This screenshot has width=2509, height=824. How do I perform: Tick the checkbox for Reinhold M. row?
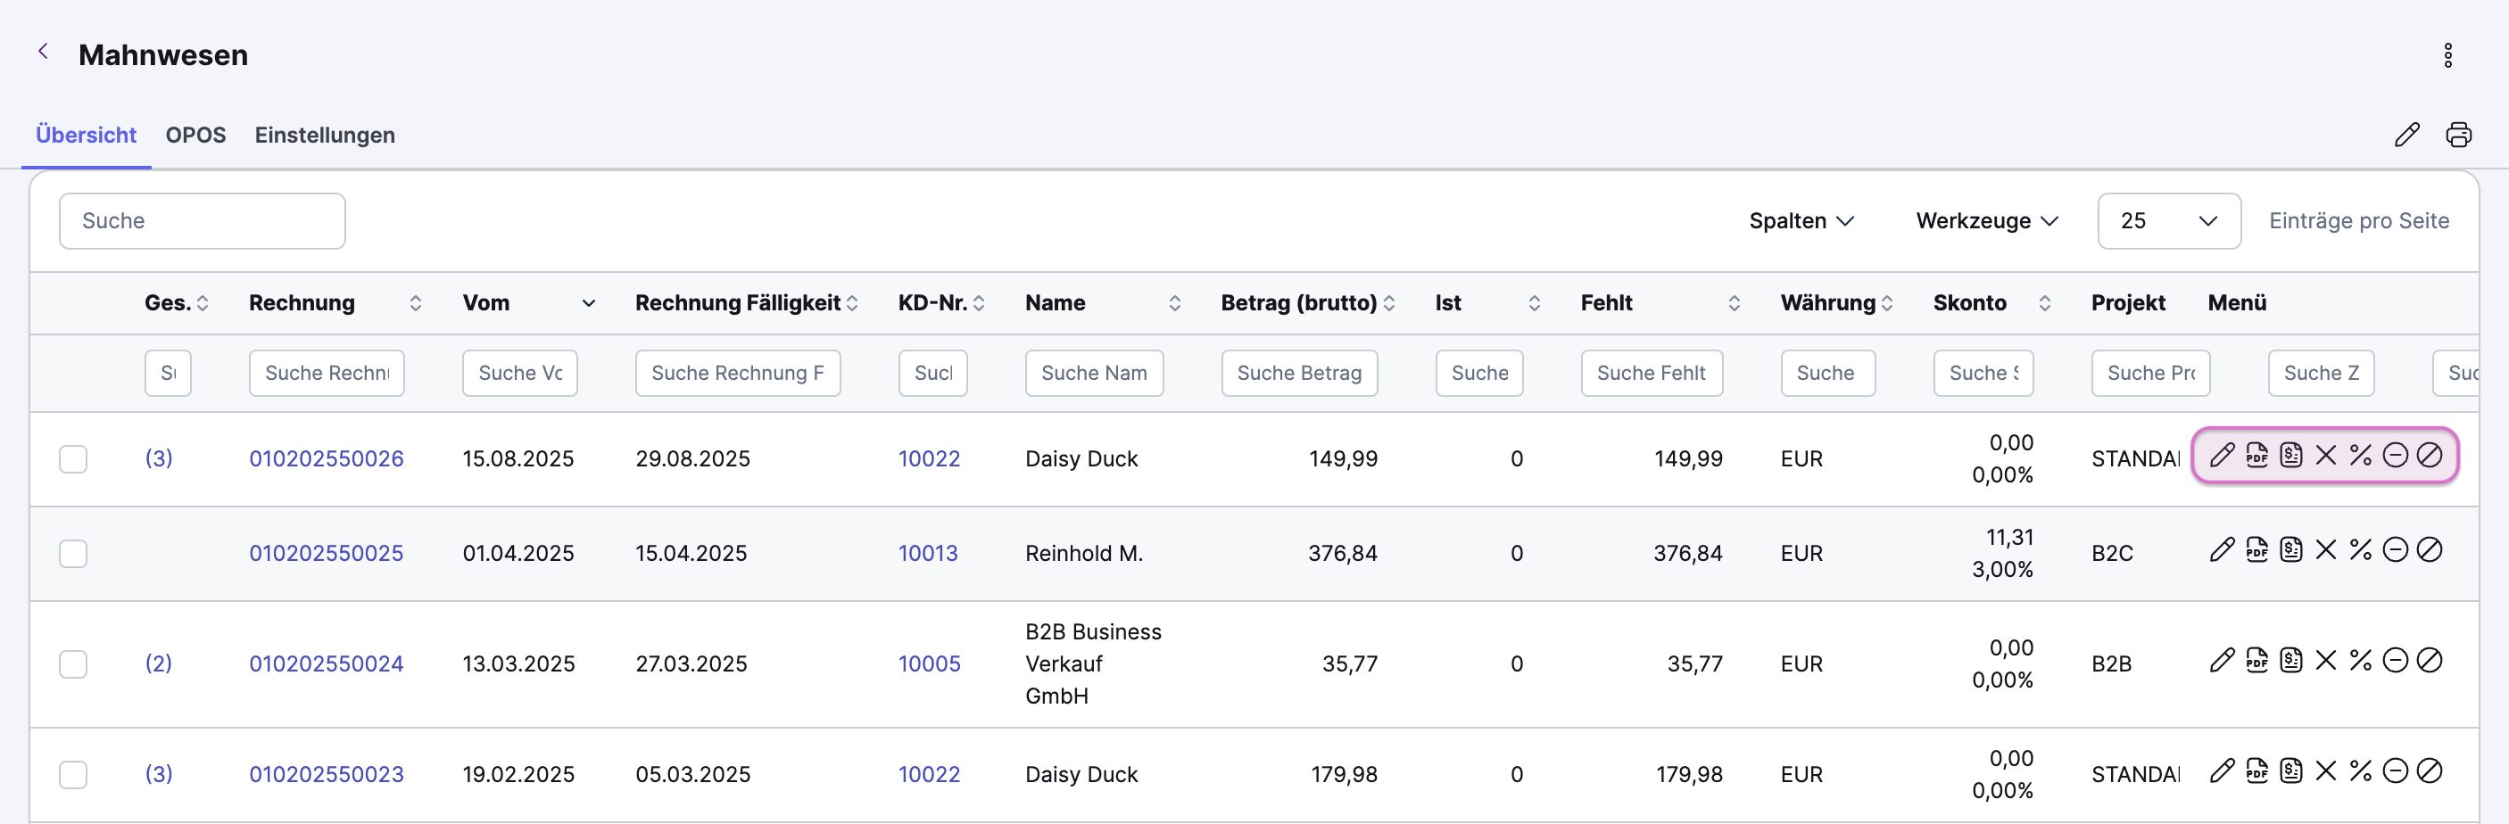(x=73, y=553)
